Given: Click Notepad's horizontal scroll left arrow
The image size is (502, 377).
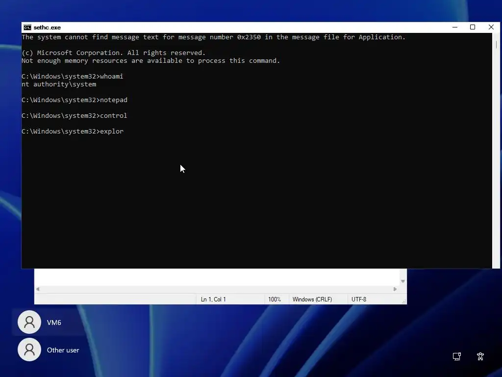Looking at the screenshot, I should click(38, 289).
